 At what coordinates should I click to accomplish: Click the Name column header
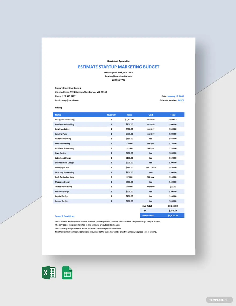[58, 115]
